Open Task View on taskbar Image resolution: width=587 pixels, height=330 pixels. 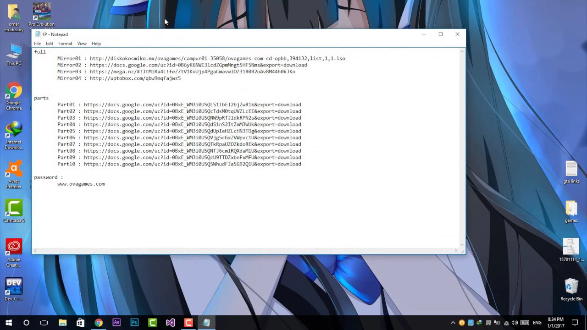pyautogui.click(x=44, y=323)
